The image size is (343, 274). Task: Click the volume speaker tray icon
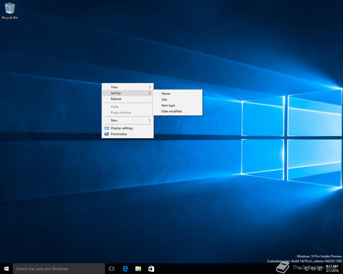point(313,269)
